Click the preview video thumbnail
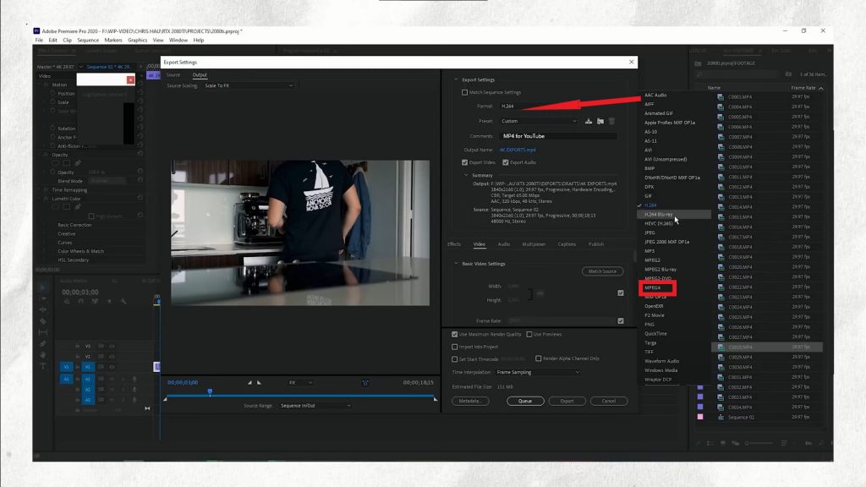This screenshot has height=487, width=866. coord(300,233)
